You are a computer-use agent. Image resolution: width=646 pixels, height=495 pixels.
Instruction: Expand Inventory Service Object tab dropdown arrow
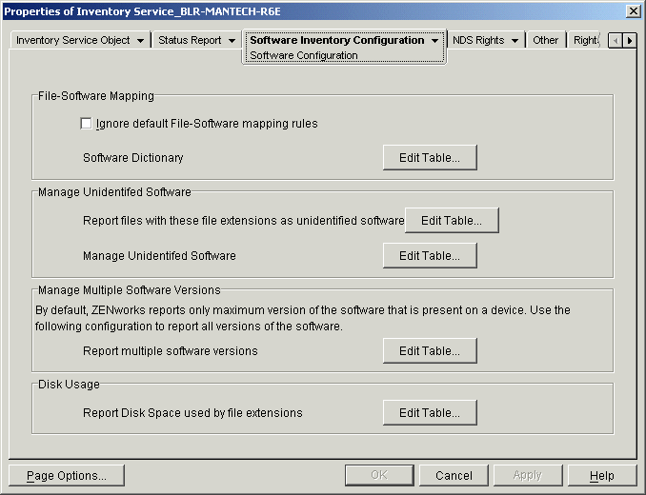pos(140,41)
